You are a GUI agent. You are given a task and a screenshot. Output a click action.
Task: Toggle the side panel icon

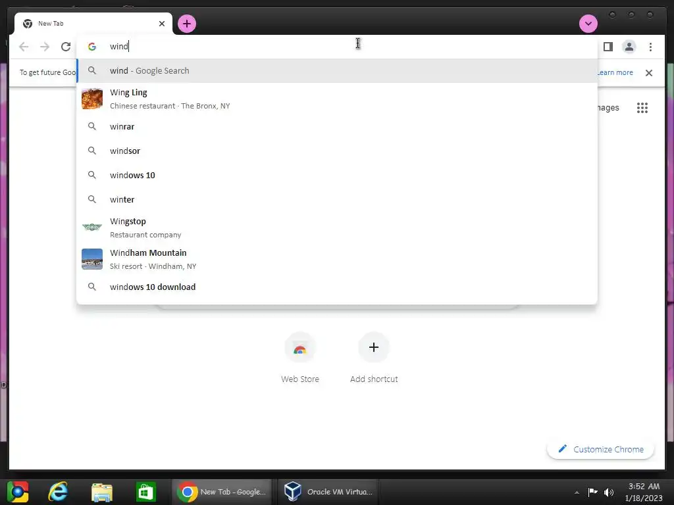tap(608, 47)
